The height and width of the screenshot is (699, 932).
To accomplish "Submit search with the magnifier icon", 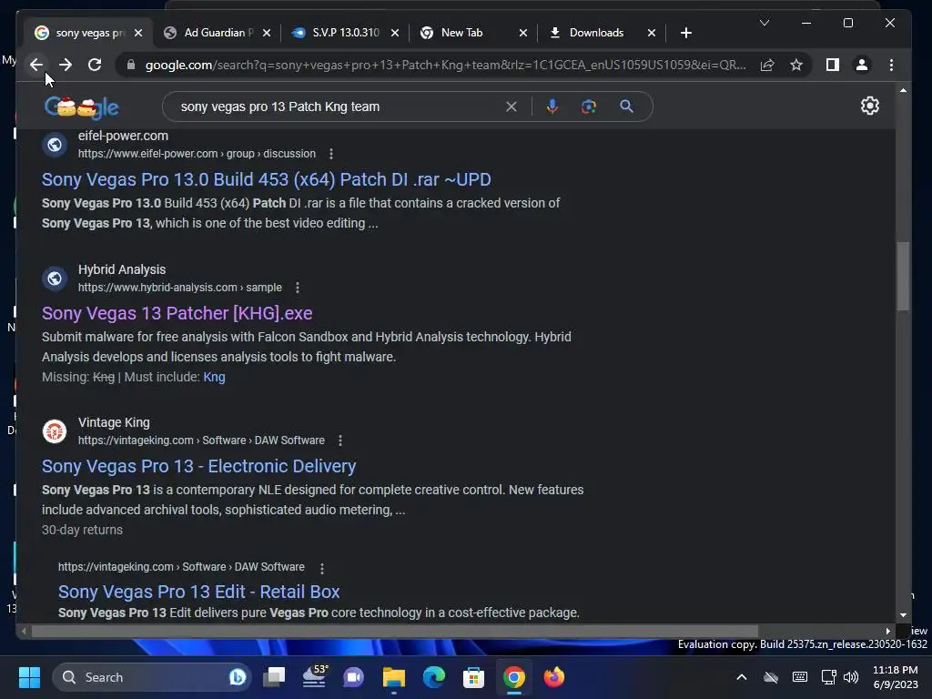I will 626,106.
